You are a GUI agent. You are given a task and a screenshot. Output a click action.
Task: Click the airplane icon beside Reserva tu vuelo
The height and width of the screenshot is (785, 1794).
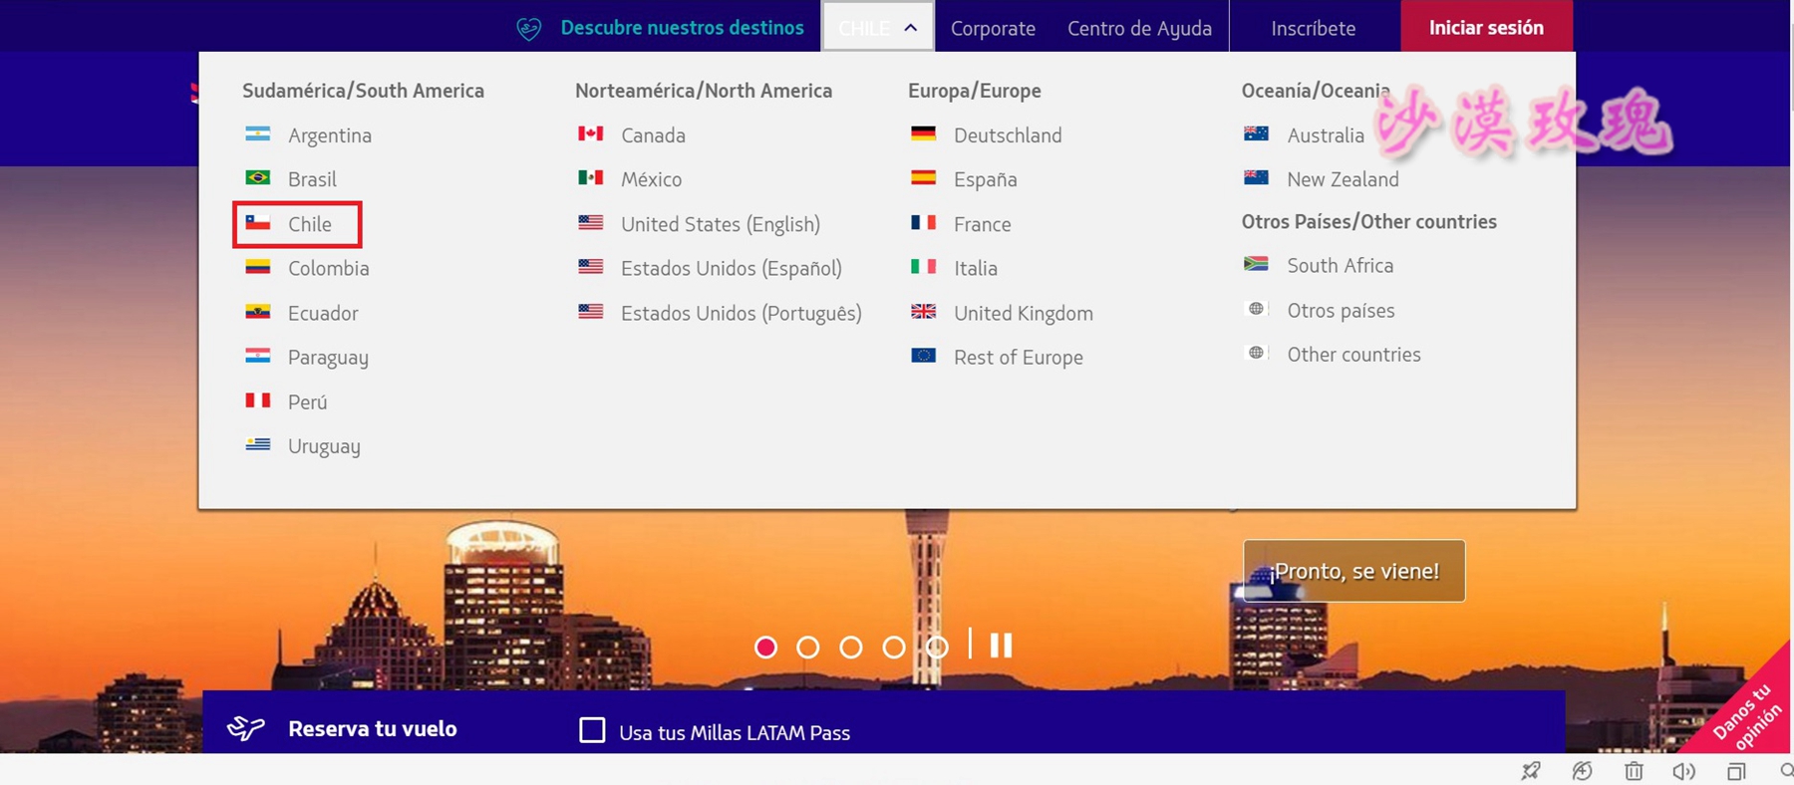(x=246, y=728)
